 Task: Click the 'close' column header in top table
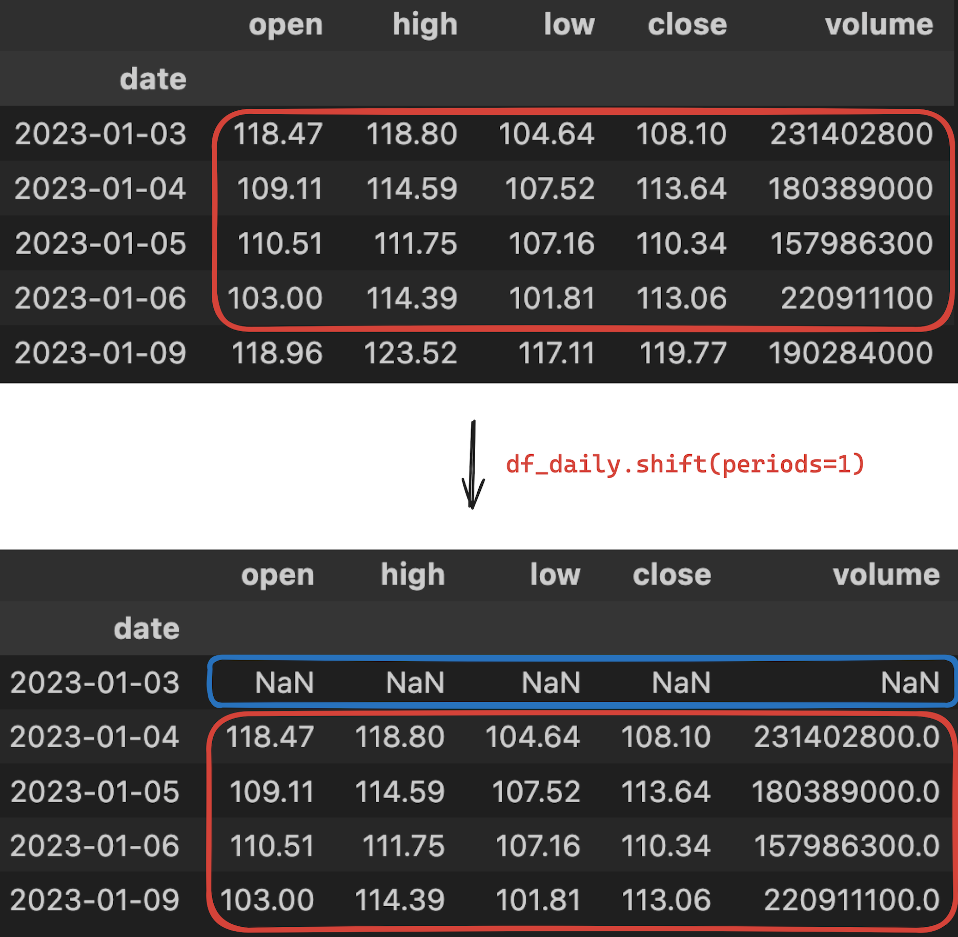pos(687,24)
